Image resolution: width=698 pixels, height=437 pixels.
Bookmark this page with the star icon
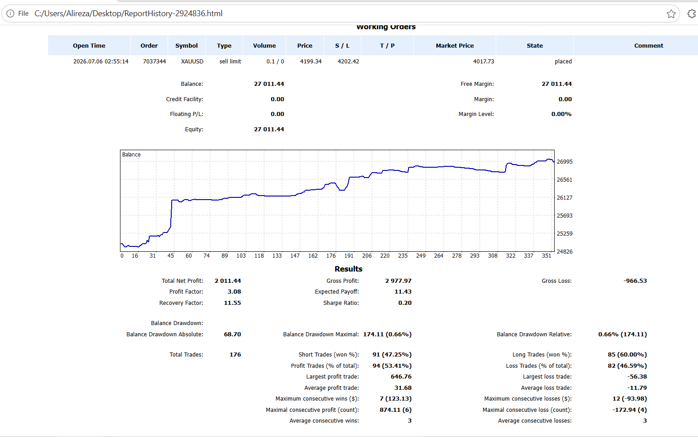671,13
